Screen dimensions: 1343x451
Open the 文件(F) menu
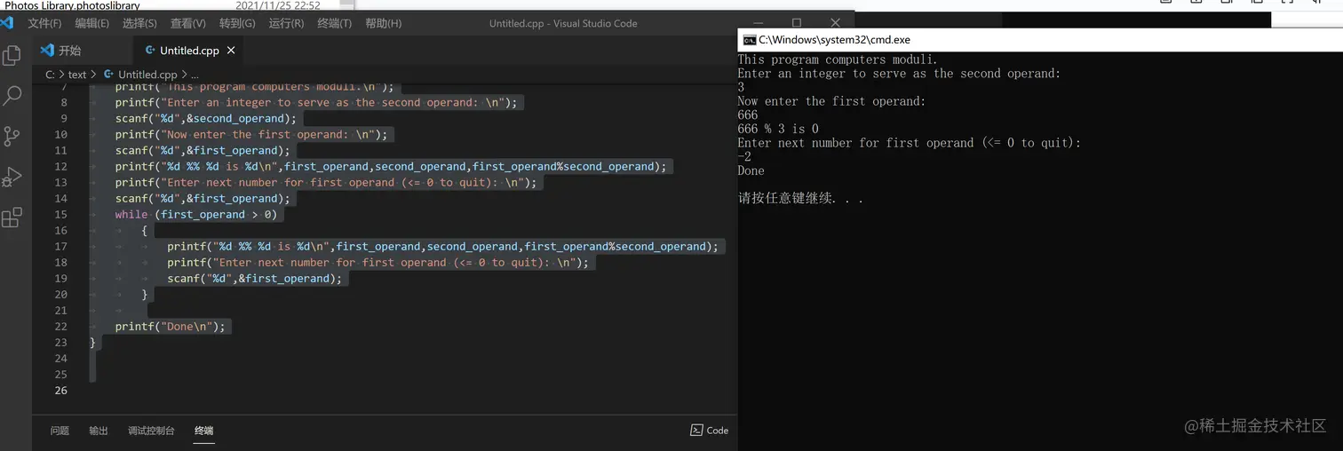(44, 23)
